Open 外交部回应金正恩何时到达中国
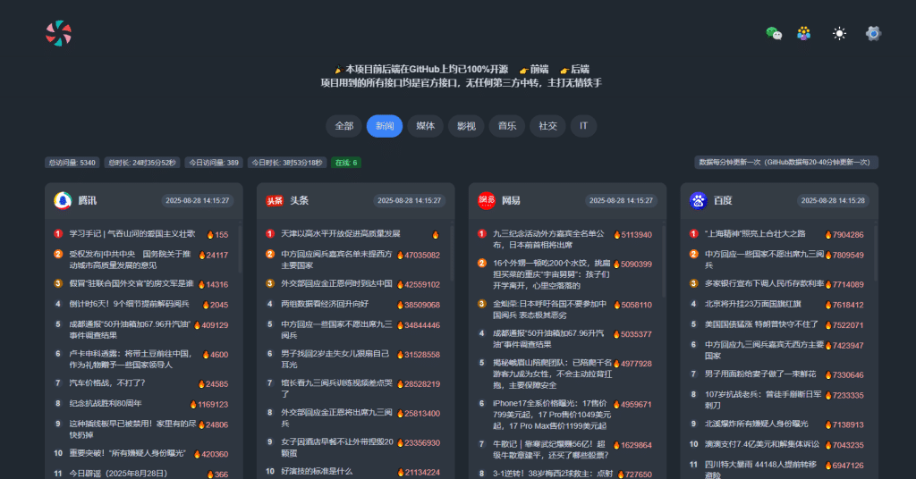Image resolution: width=916 pixels, height=479 pixels. coord(336,283)
